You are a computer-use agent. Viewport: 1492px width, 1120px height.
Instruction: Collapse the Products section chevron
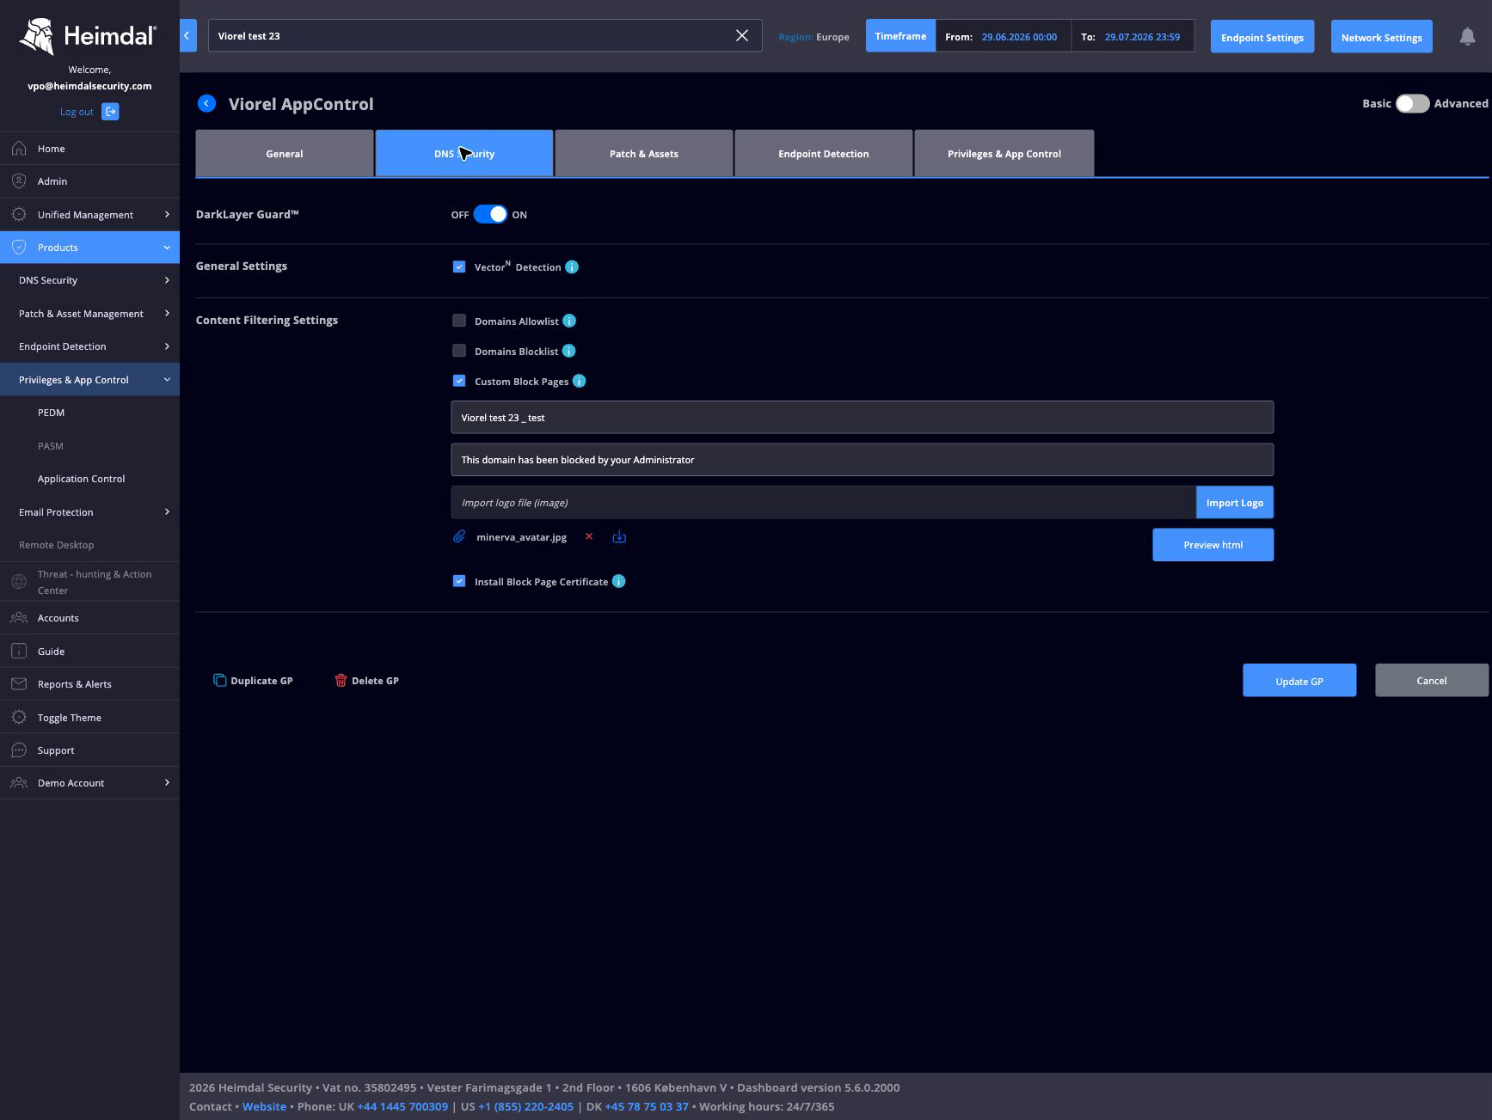click(167, 248)
